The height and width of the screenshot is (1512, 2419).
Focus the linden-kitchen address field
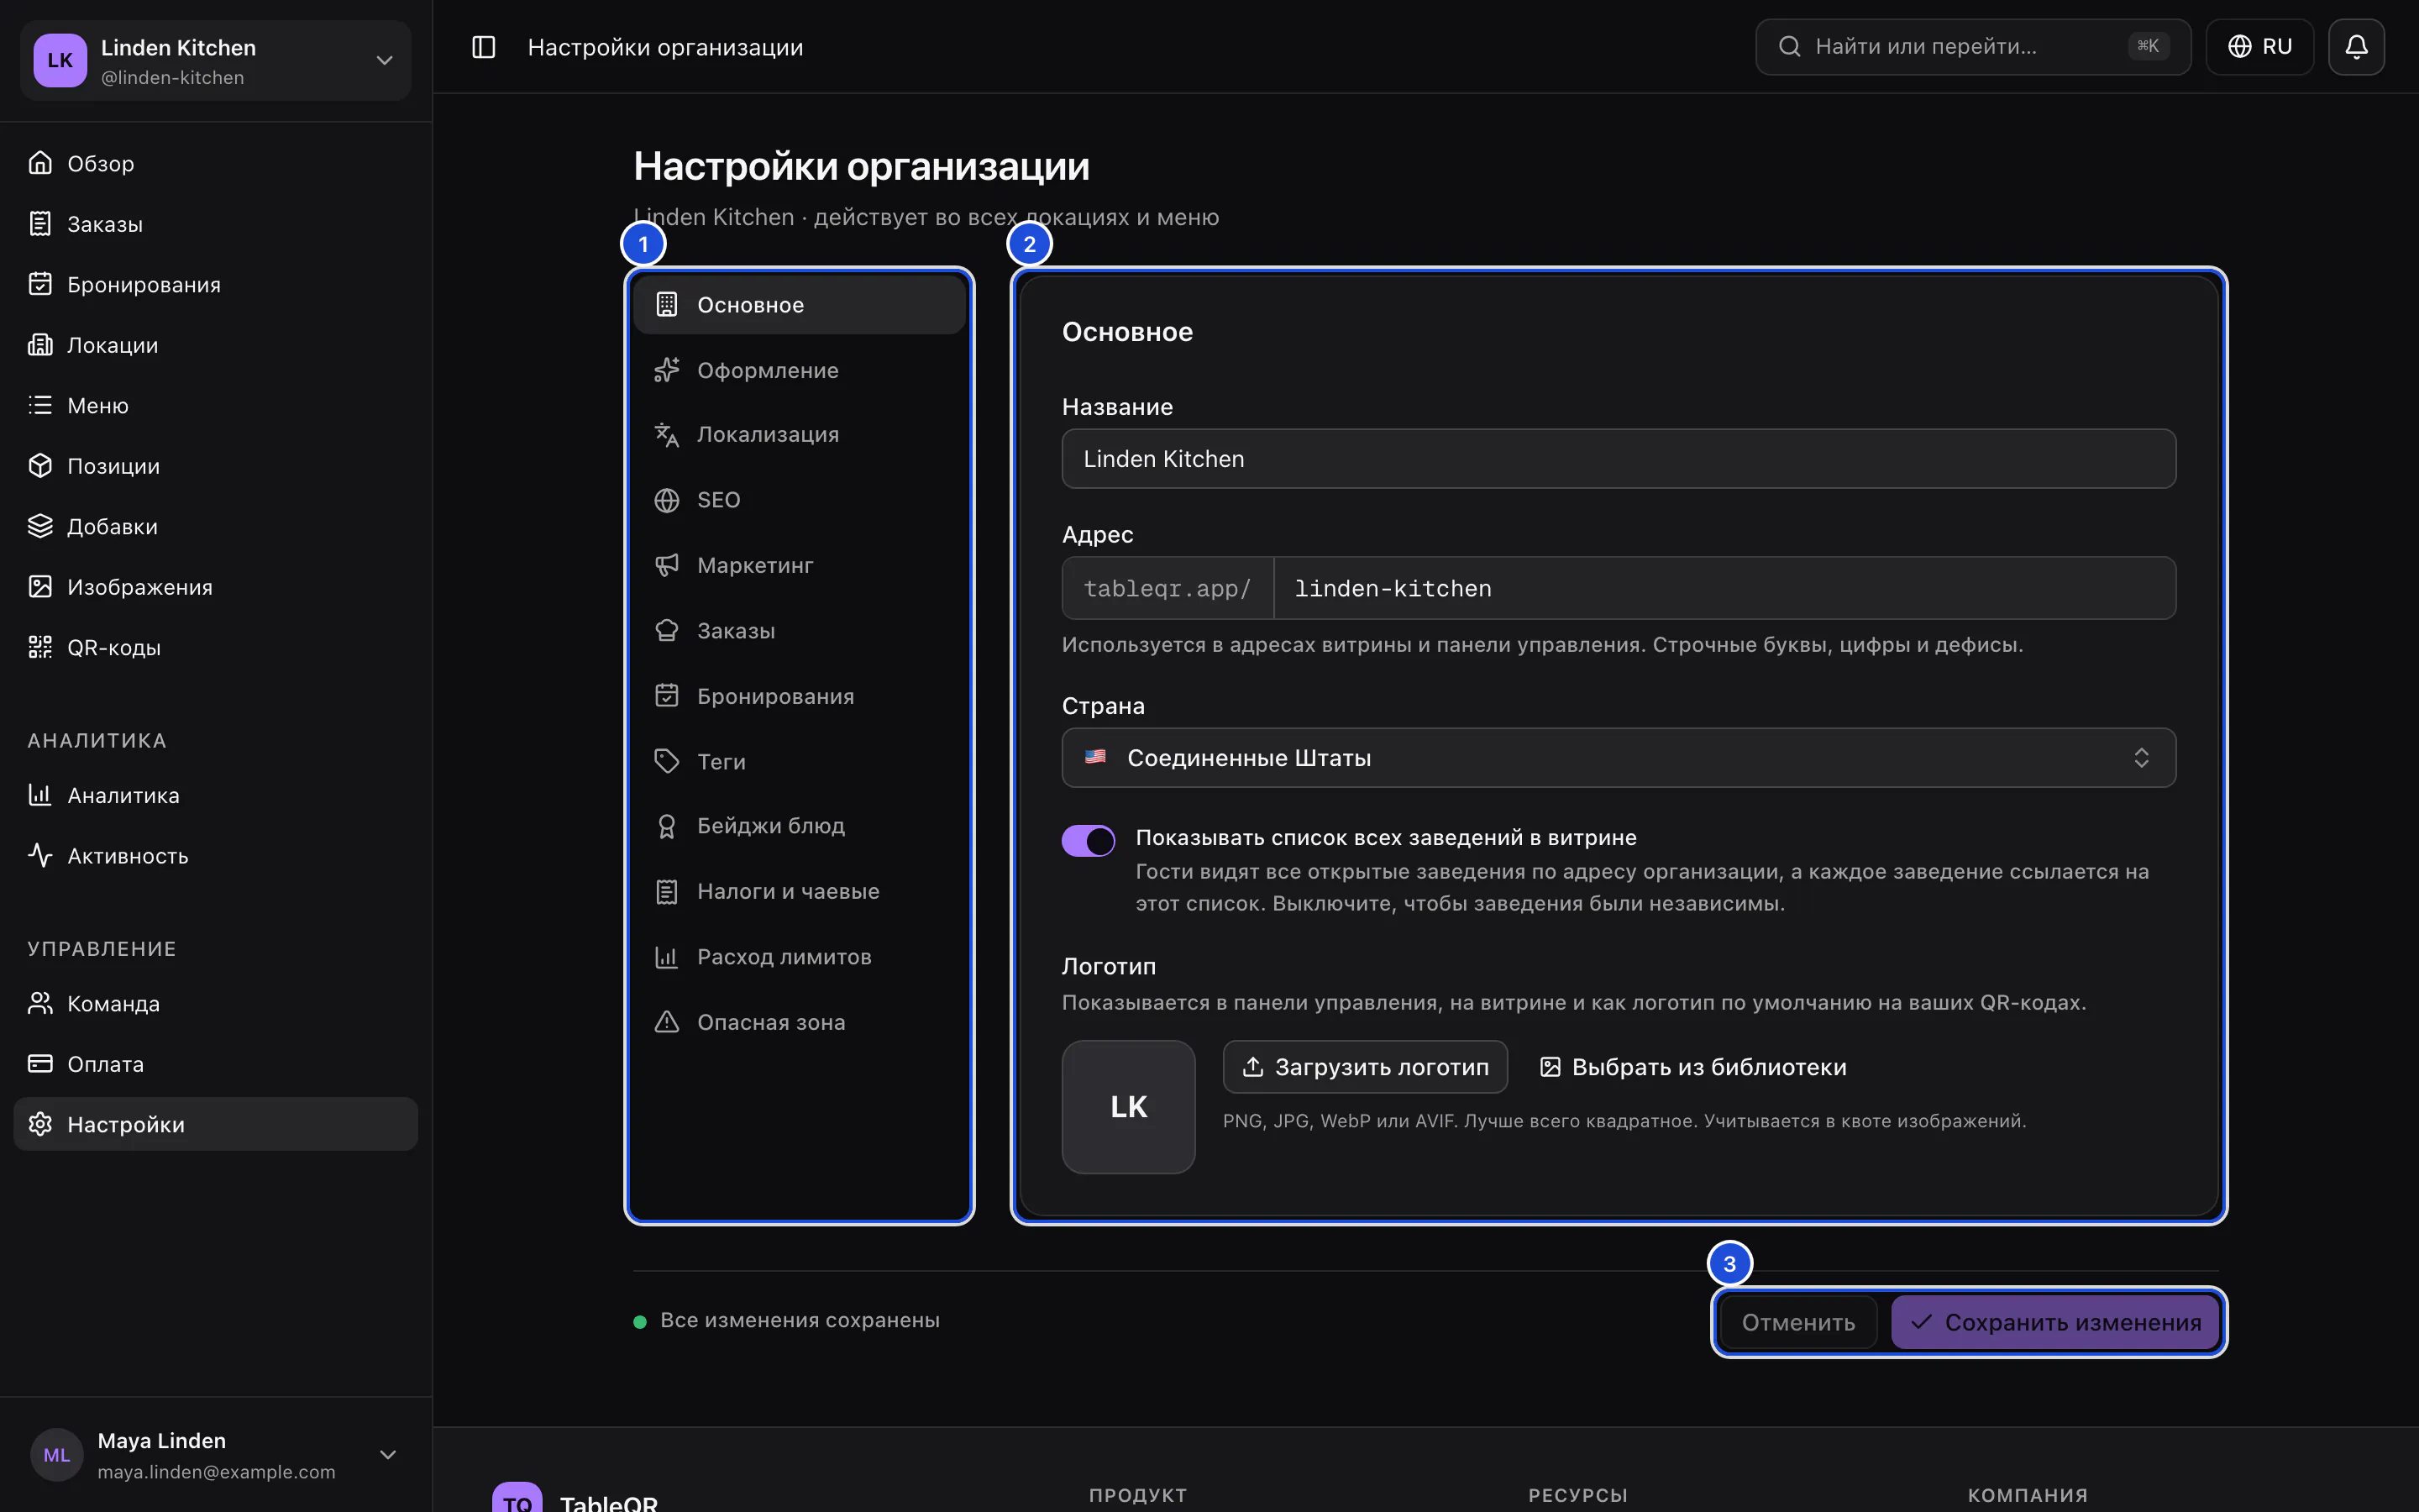1724,588
